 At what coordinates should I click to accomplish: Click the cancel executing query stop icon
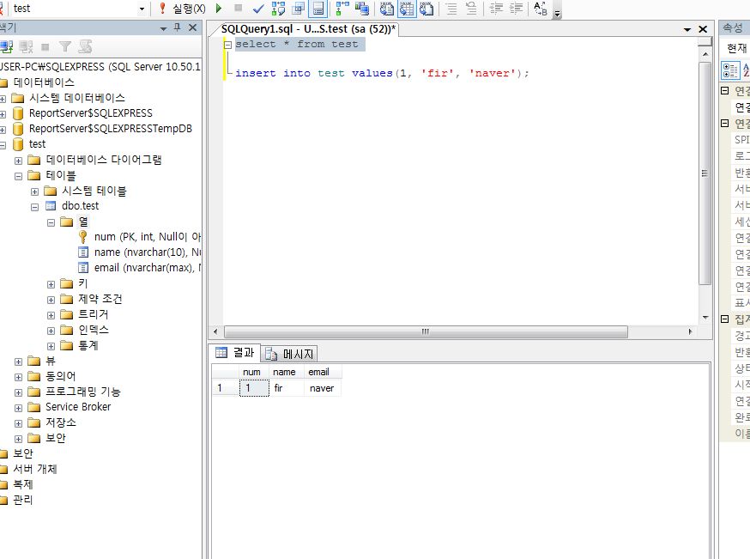coord(238,8)
